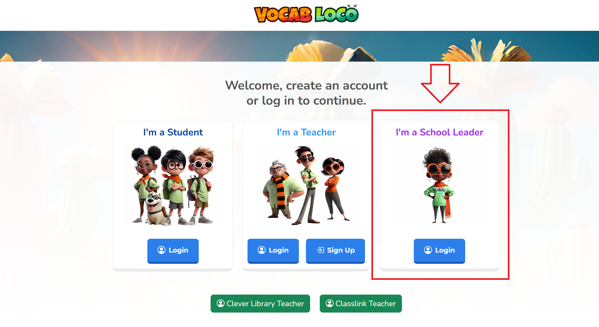Click the "I'm a School Leader" heading
599x327 pixels.
coord(439,132)
